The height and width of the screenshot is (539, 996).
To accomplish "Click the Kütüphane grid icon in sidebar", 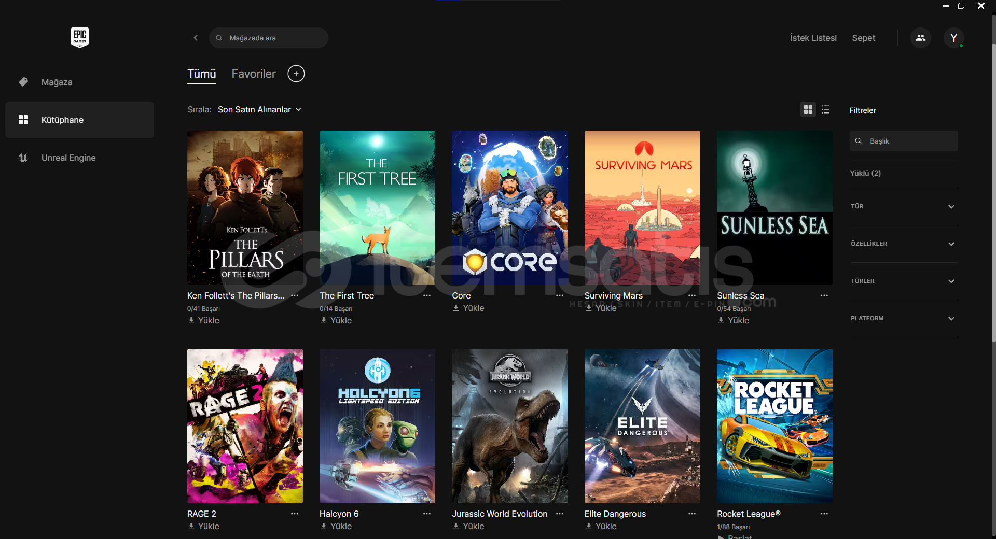I will 23,120.
